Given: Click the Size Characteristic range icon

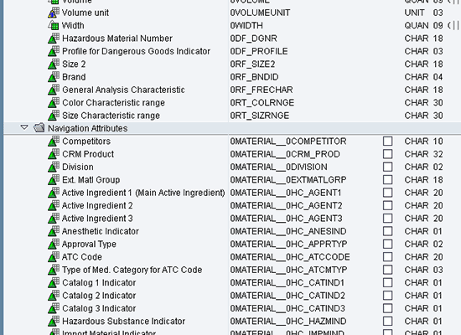Looking at the screenshot, I should [x=54, y=116].
